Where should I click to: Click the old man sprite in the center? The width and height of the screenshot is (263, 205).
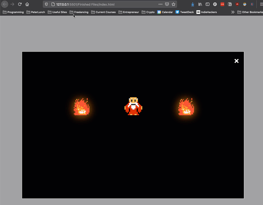pyautogui.click(x=133, y=106)
